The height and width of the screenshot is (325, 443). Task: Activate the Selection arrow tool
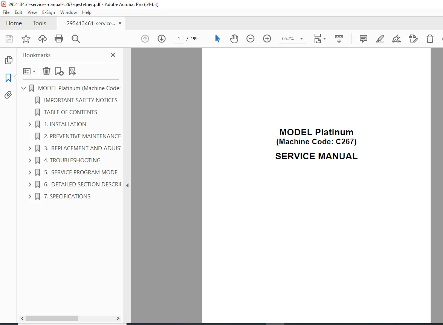pos(217,39)
